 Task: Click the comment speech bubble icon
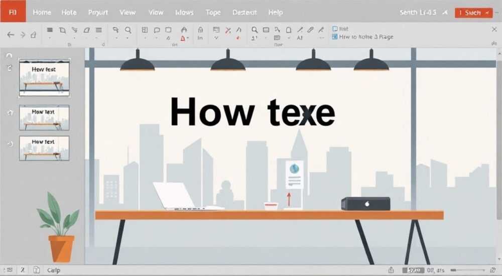pyautogui.click(x=157, y=30)
